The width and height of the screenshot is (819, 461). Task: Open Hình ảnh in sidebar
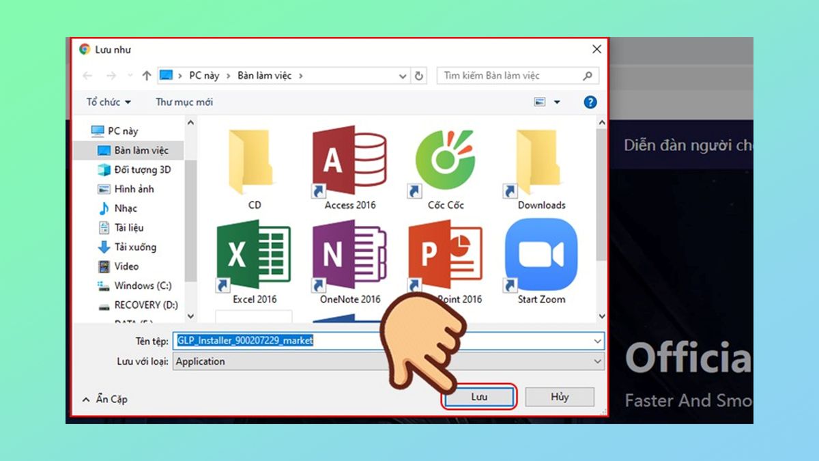pyautogui.click(x=126, y=188)
